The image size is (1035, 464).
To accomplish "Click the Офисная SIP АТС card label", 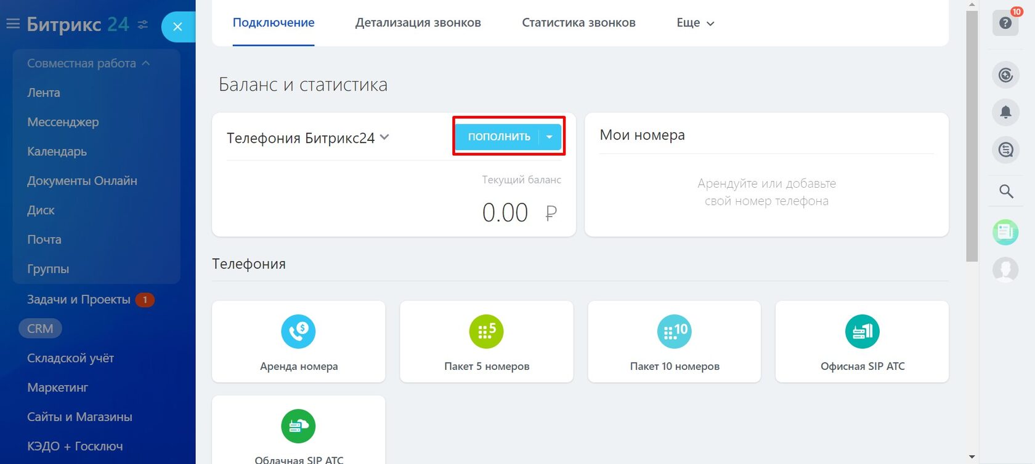I will pyautogui.click(x=862, y=366).
